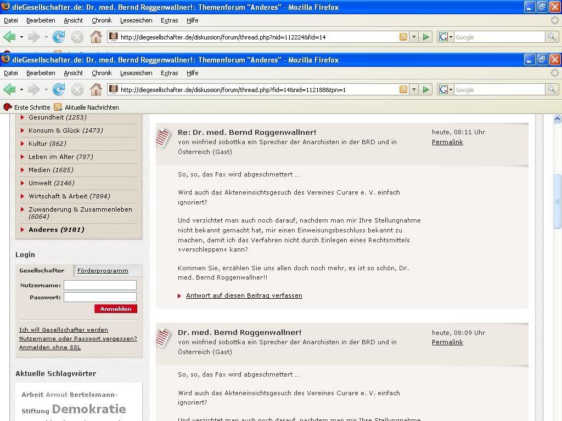The width and height of the screenshot is (562, 421).
Task: Click the Erste Schritte bookmark icon
Action: pos(8,107)
